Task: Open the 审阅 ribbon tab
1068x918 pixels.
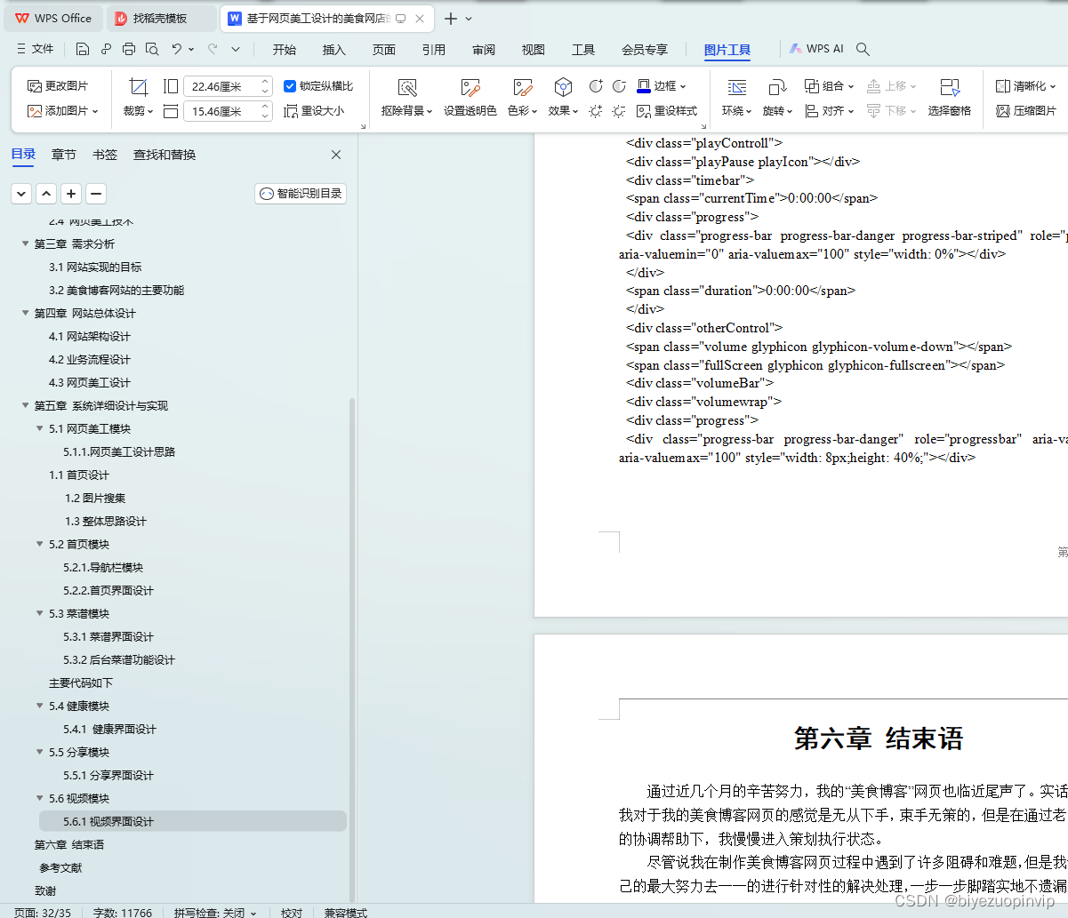Action: tap(484, 50)
